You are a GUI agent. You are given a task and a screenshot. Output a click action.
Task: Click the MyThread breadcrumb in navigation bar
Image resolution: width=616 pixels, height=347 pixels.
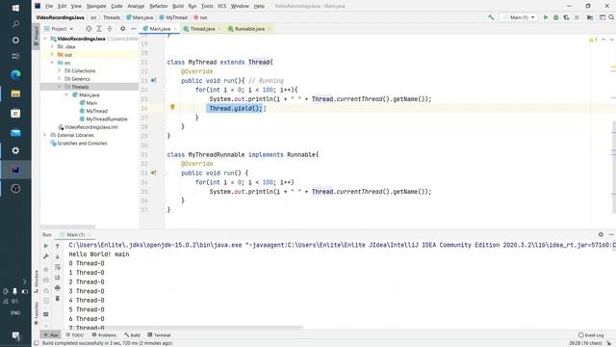[x=173, y=17]
